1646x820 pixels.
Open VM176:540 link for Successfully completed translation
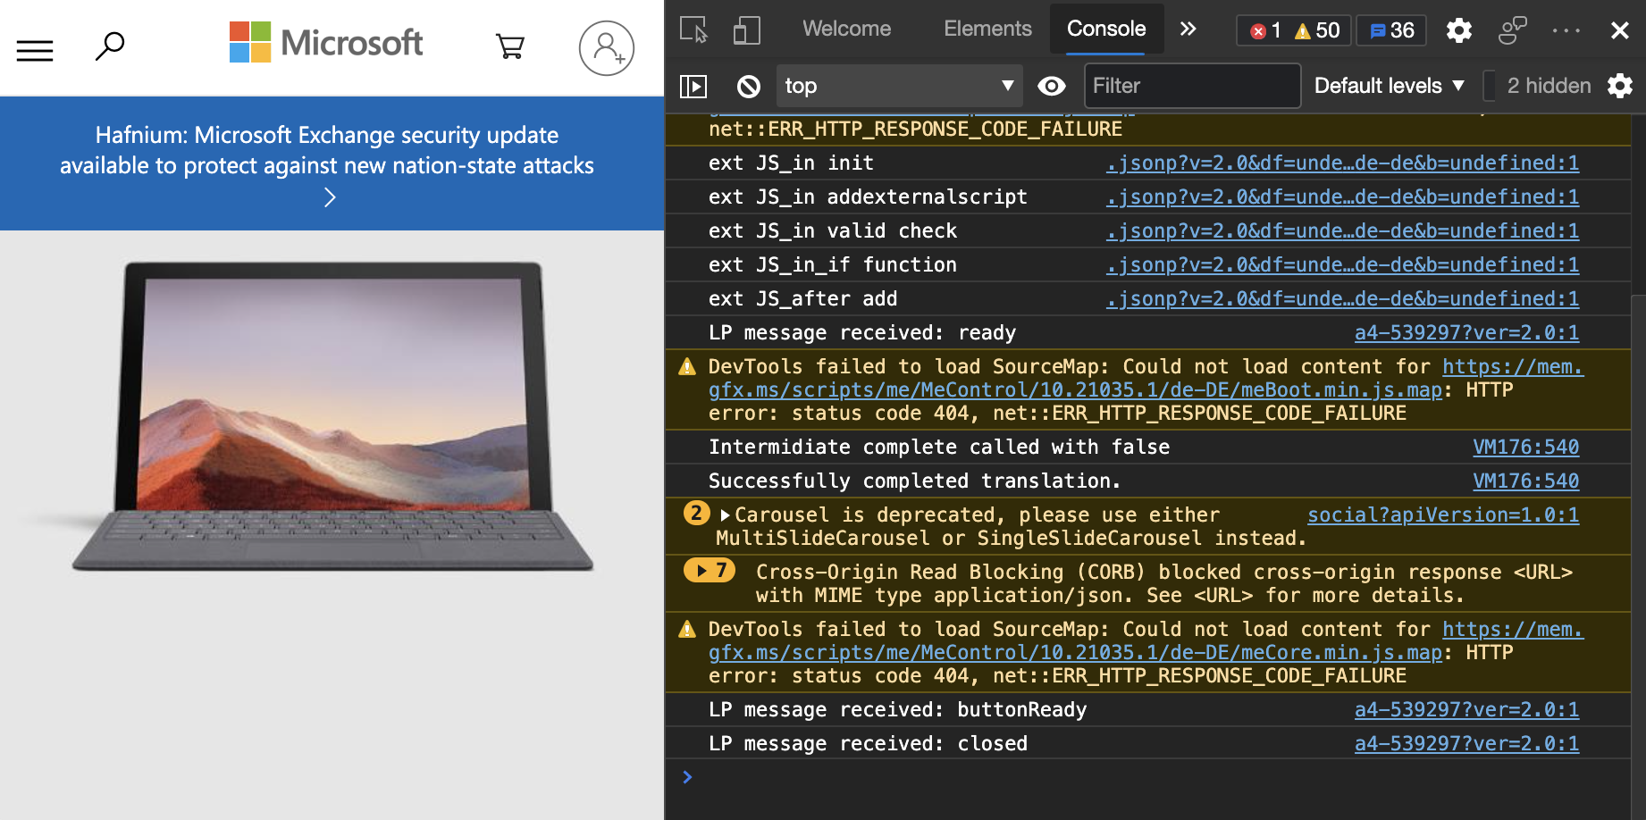click(1525, 481)
